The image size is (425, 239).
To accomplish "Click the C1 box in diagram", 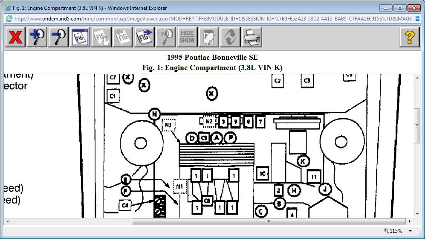I will tap(113, 96).
